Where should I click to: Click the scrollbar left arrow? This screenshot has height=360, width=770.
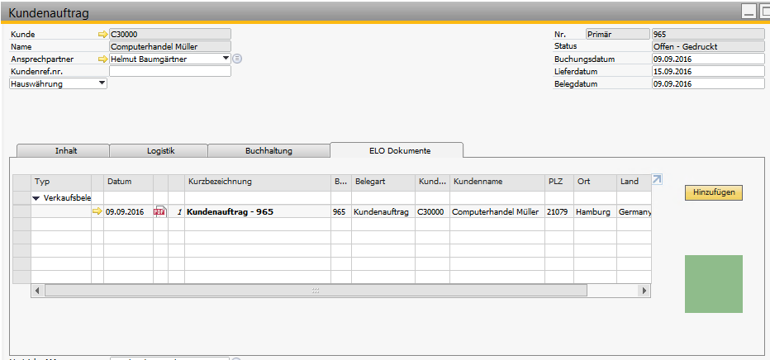(x=37, y=291)
